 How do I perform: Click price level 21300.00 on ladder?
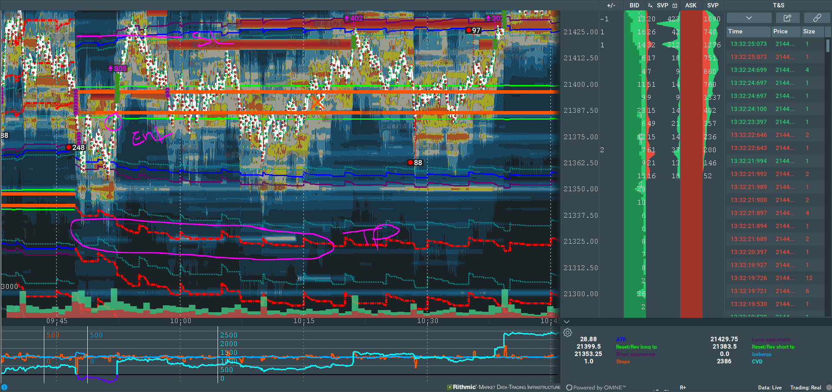(x=581, y=294)
